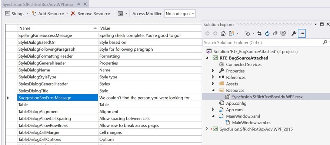
Task: Open the Strings resource type dropdown arrow
Action: pyautogui.click(x=27, y=14)
